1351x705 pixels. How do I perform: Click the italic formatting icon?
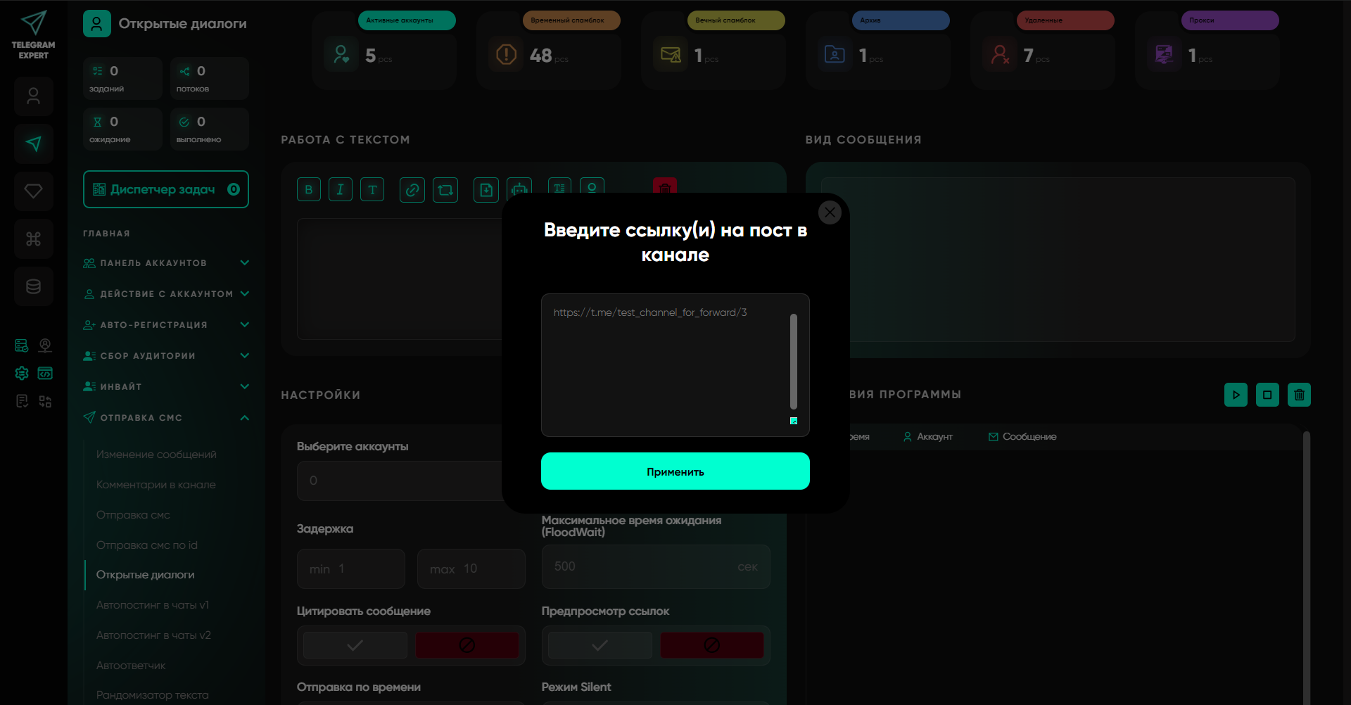341,189
